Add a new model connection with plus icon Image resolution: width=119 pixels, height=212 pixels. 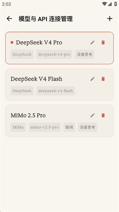[x=110, y=19]
